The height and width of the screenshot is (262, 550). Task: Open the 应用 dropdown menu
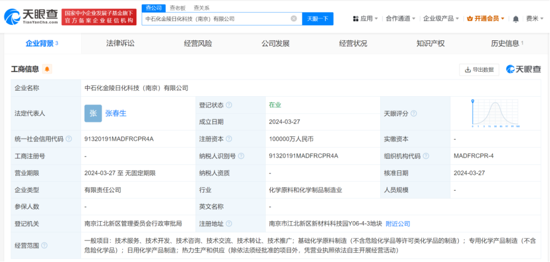[x=365, y=18]
